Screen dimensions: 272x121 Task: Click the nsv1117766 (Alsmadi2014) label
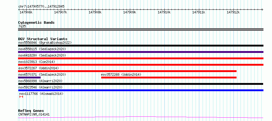click(41, 94)
